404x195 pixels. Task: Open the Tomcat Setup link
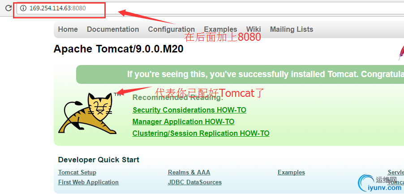pyautogui.click(x=77, y=172)
